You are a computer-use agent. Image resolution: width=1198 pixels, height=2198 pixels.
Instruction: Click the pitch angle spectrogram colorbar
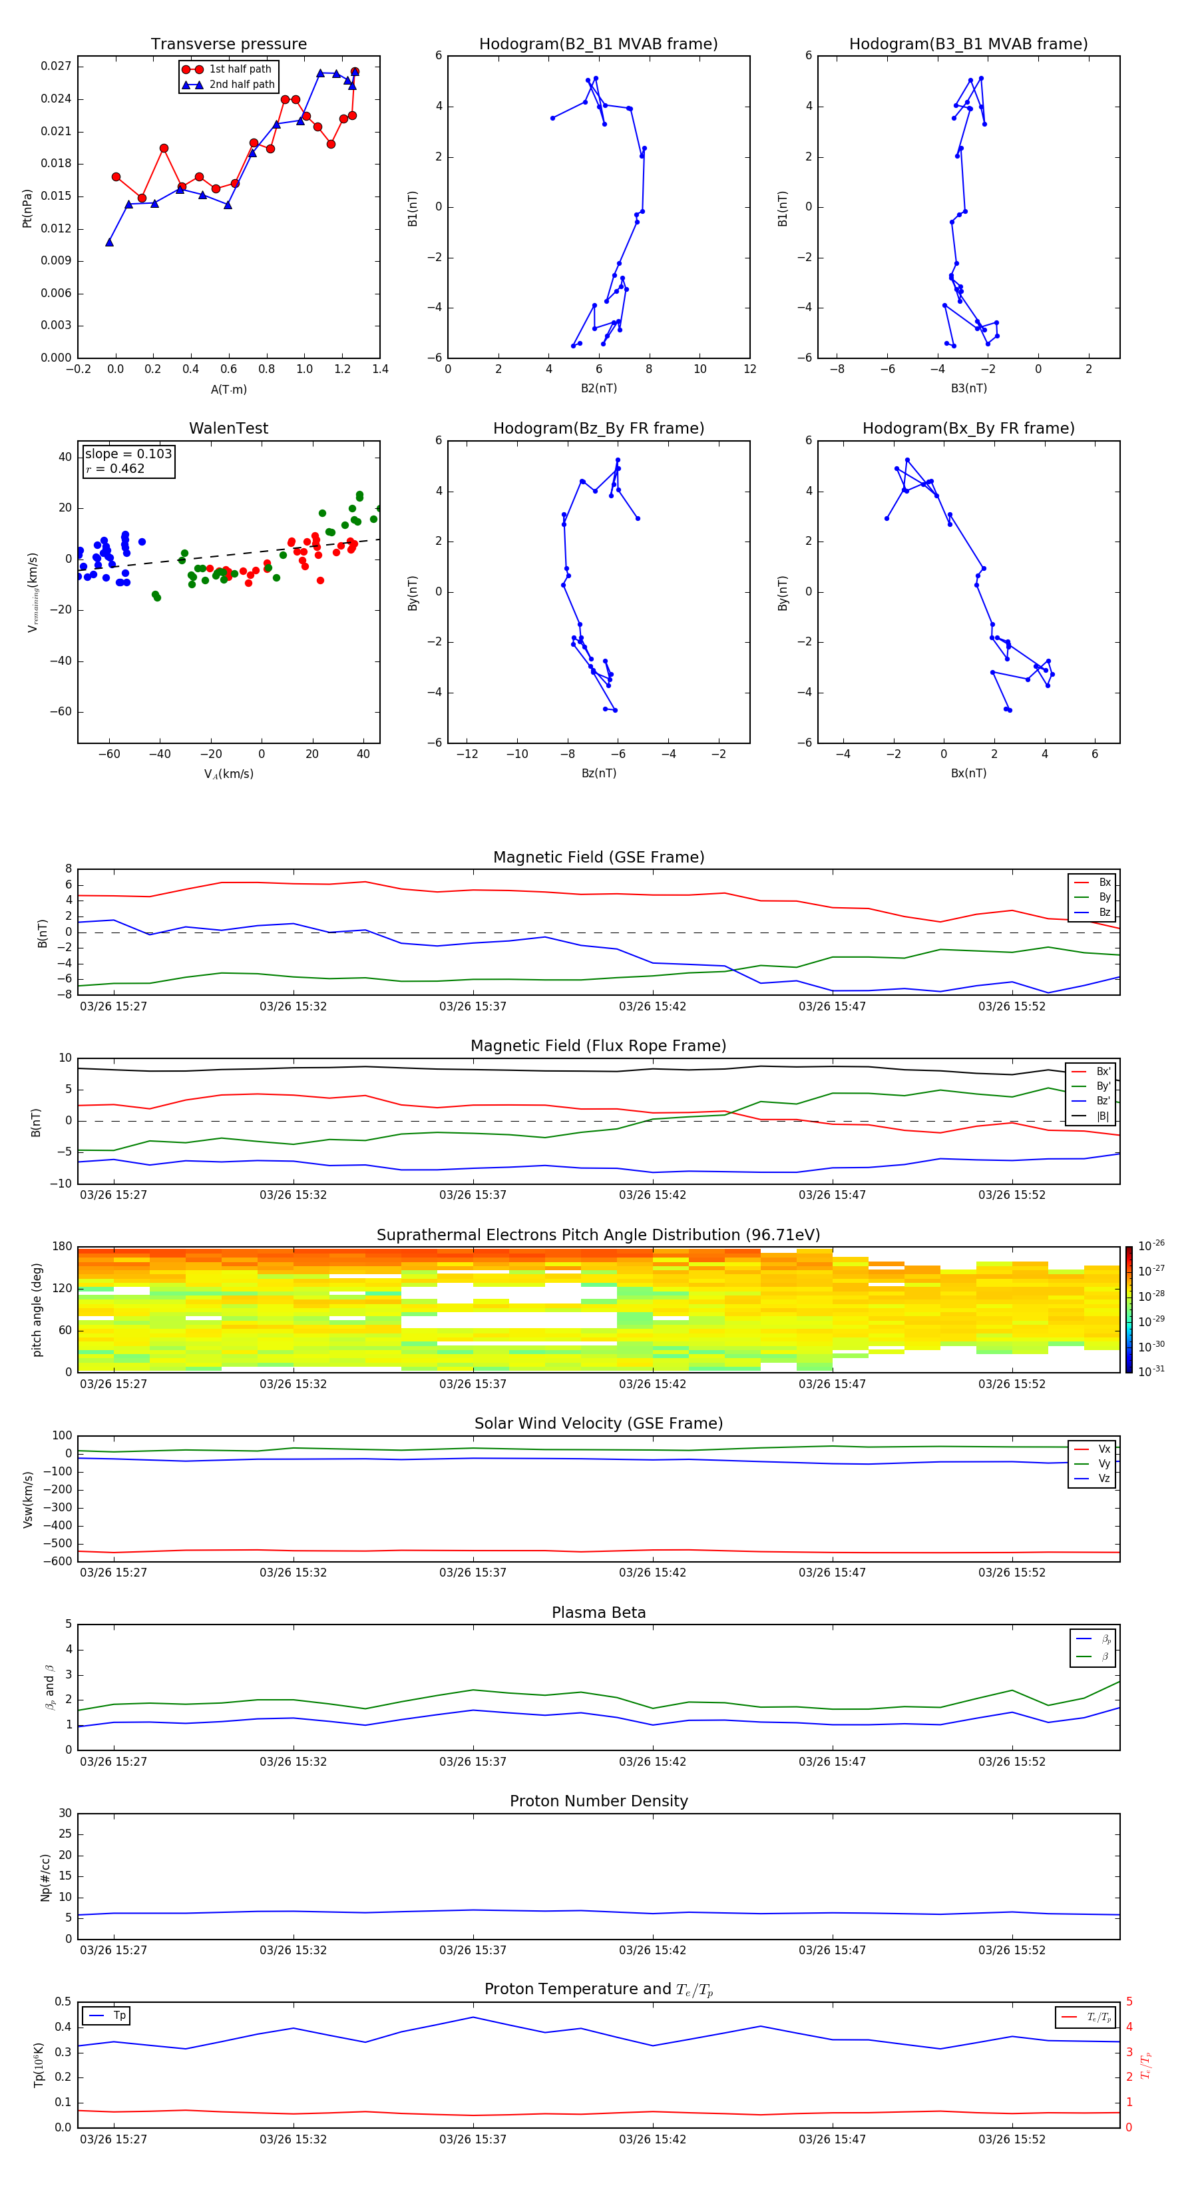coord(1129,1309)
